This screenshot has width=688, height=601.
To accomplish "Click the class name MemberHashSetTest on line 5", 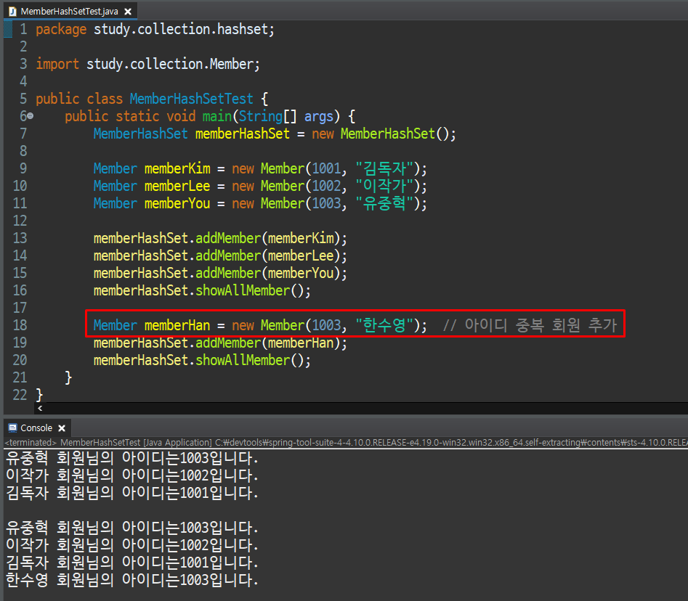I will pos(191,99).
